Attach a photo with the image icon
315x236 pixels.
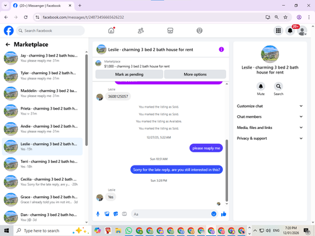coord(107,214)
